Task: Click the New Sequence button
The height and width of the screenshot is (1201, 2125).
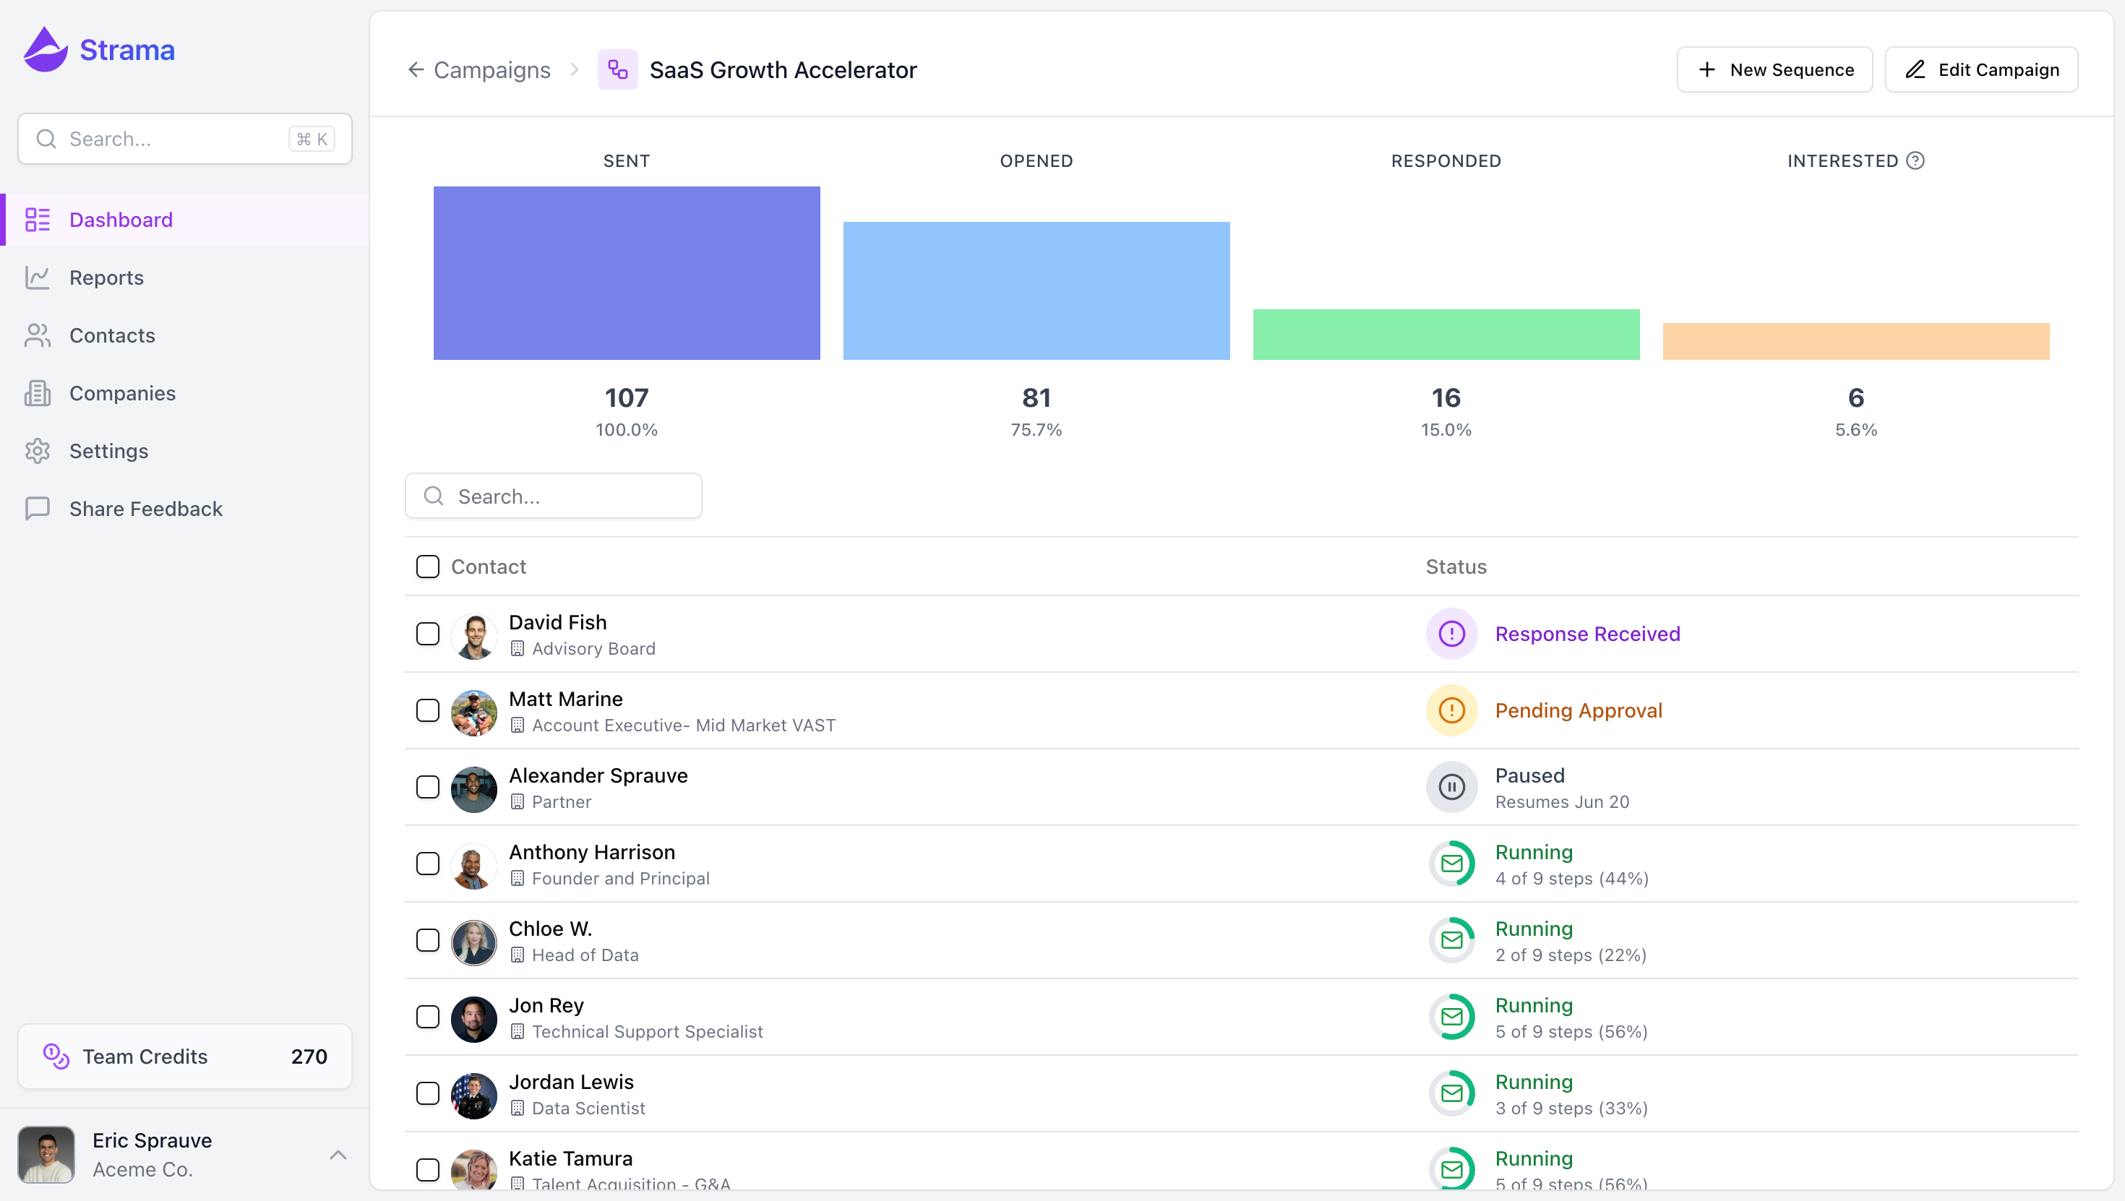Action: (1774, 70)
